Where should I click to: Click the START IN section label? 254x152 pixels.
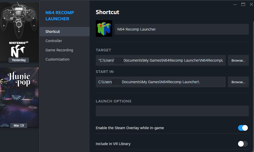(x=105, y=72)
